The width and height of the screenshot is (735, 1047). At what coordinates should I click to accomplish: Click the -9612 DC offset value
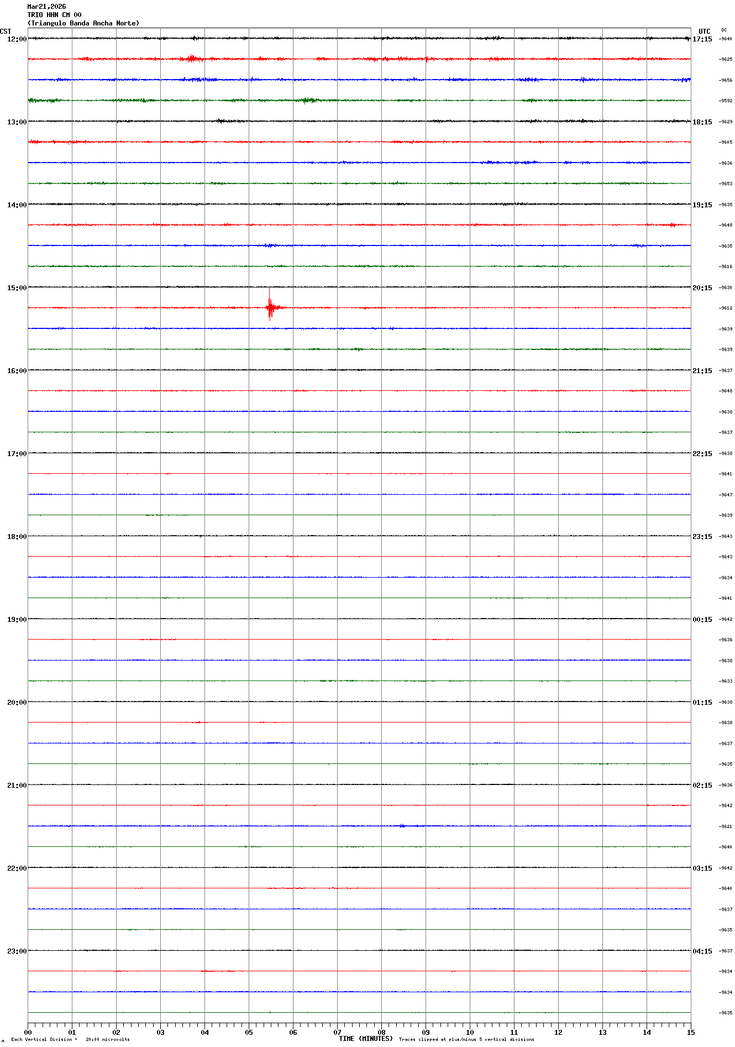726,308
